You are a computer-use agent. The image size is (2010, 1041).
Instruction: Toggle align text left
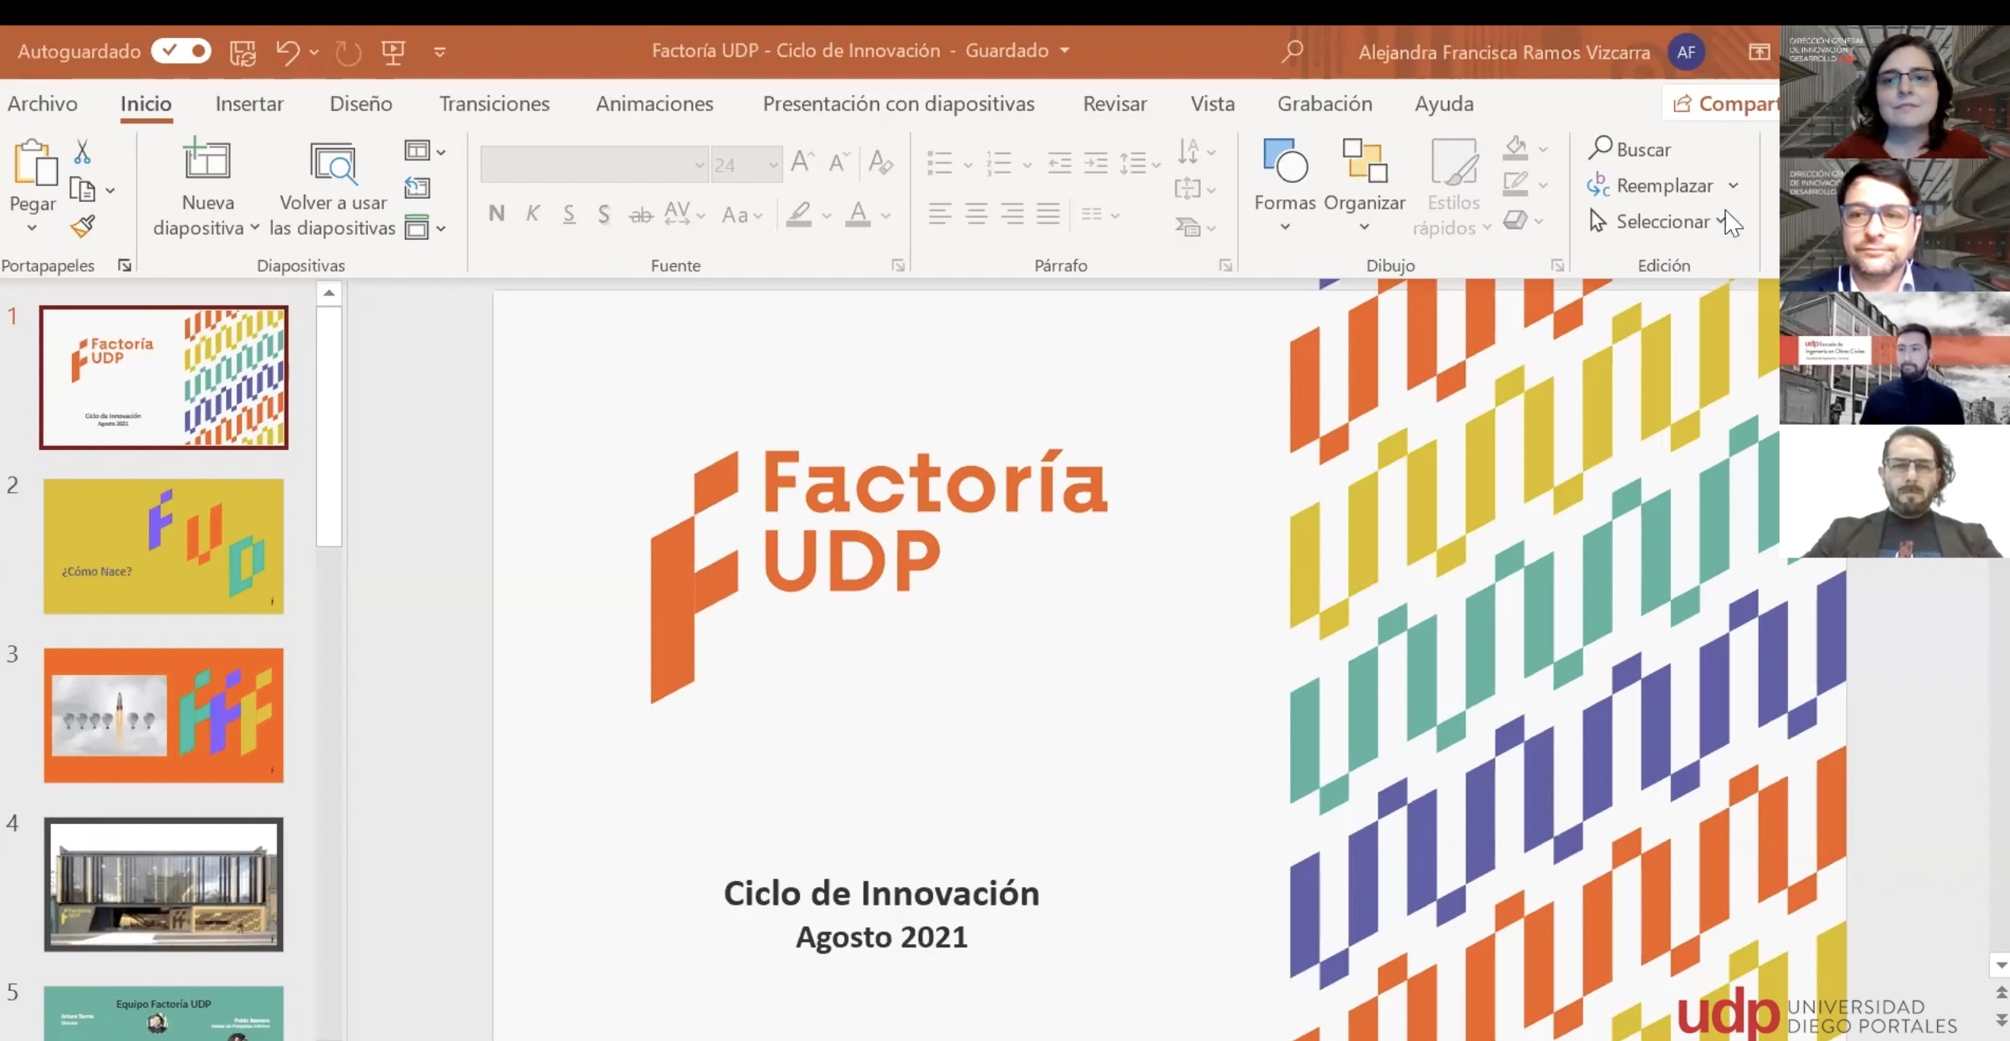click(940, 214)
